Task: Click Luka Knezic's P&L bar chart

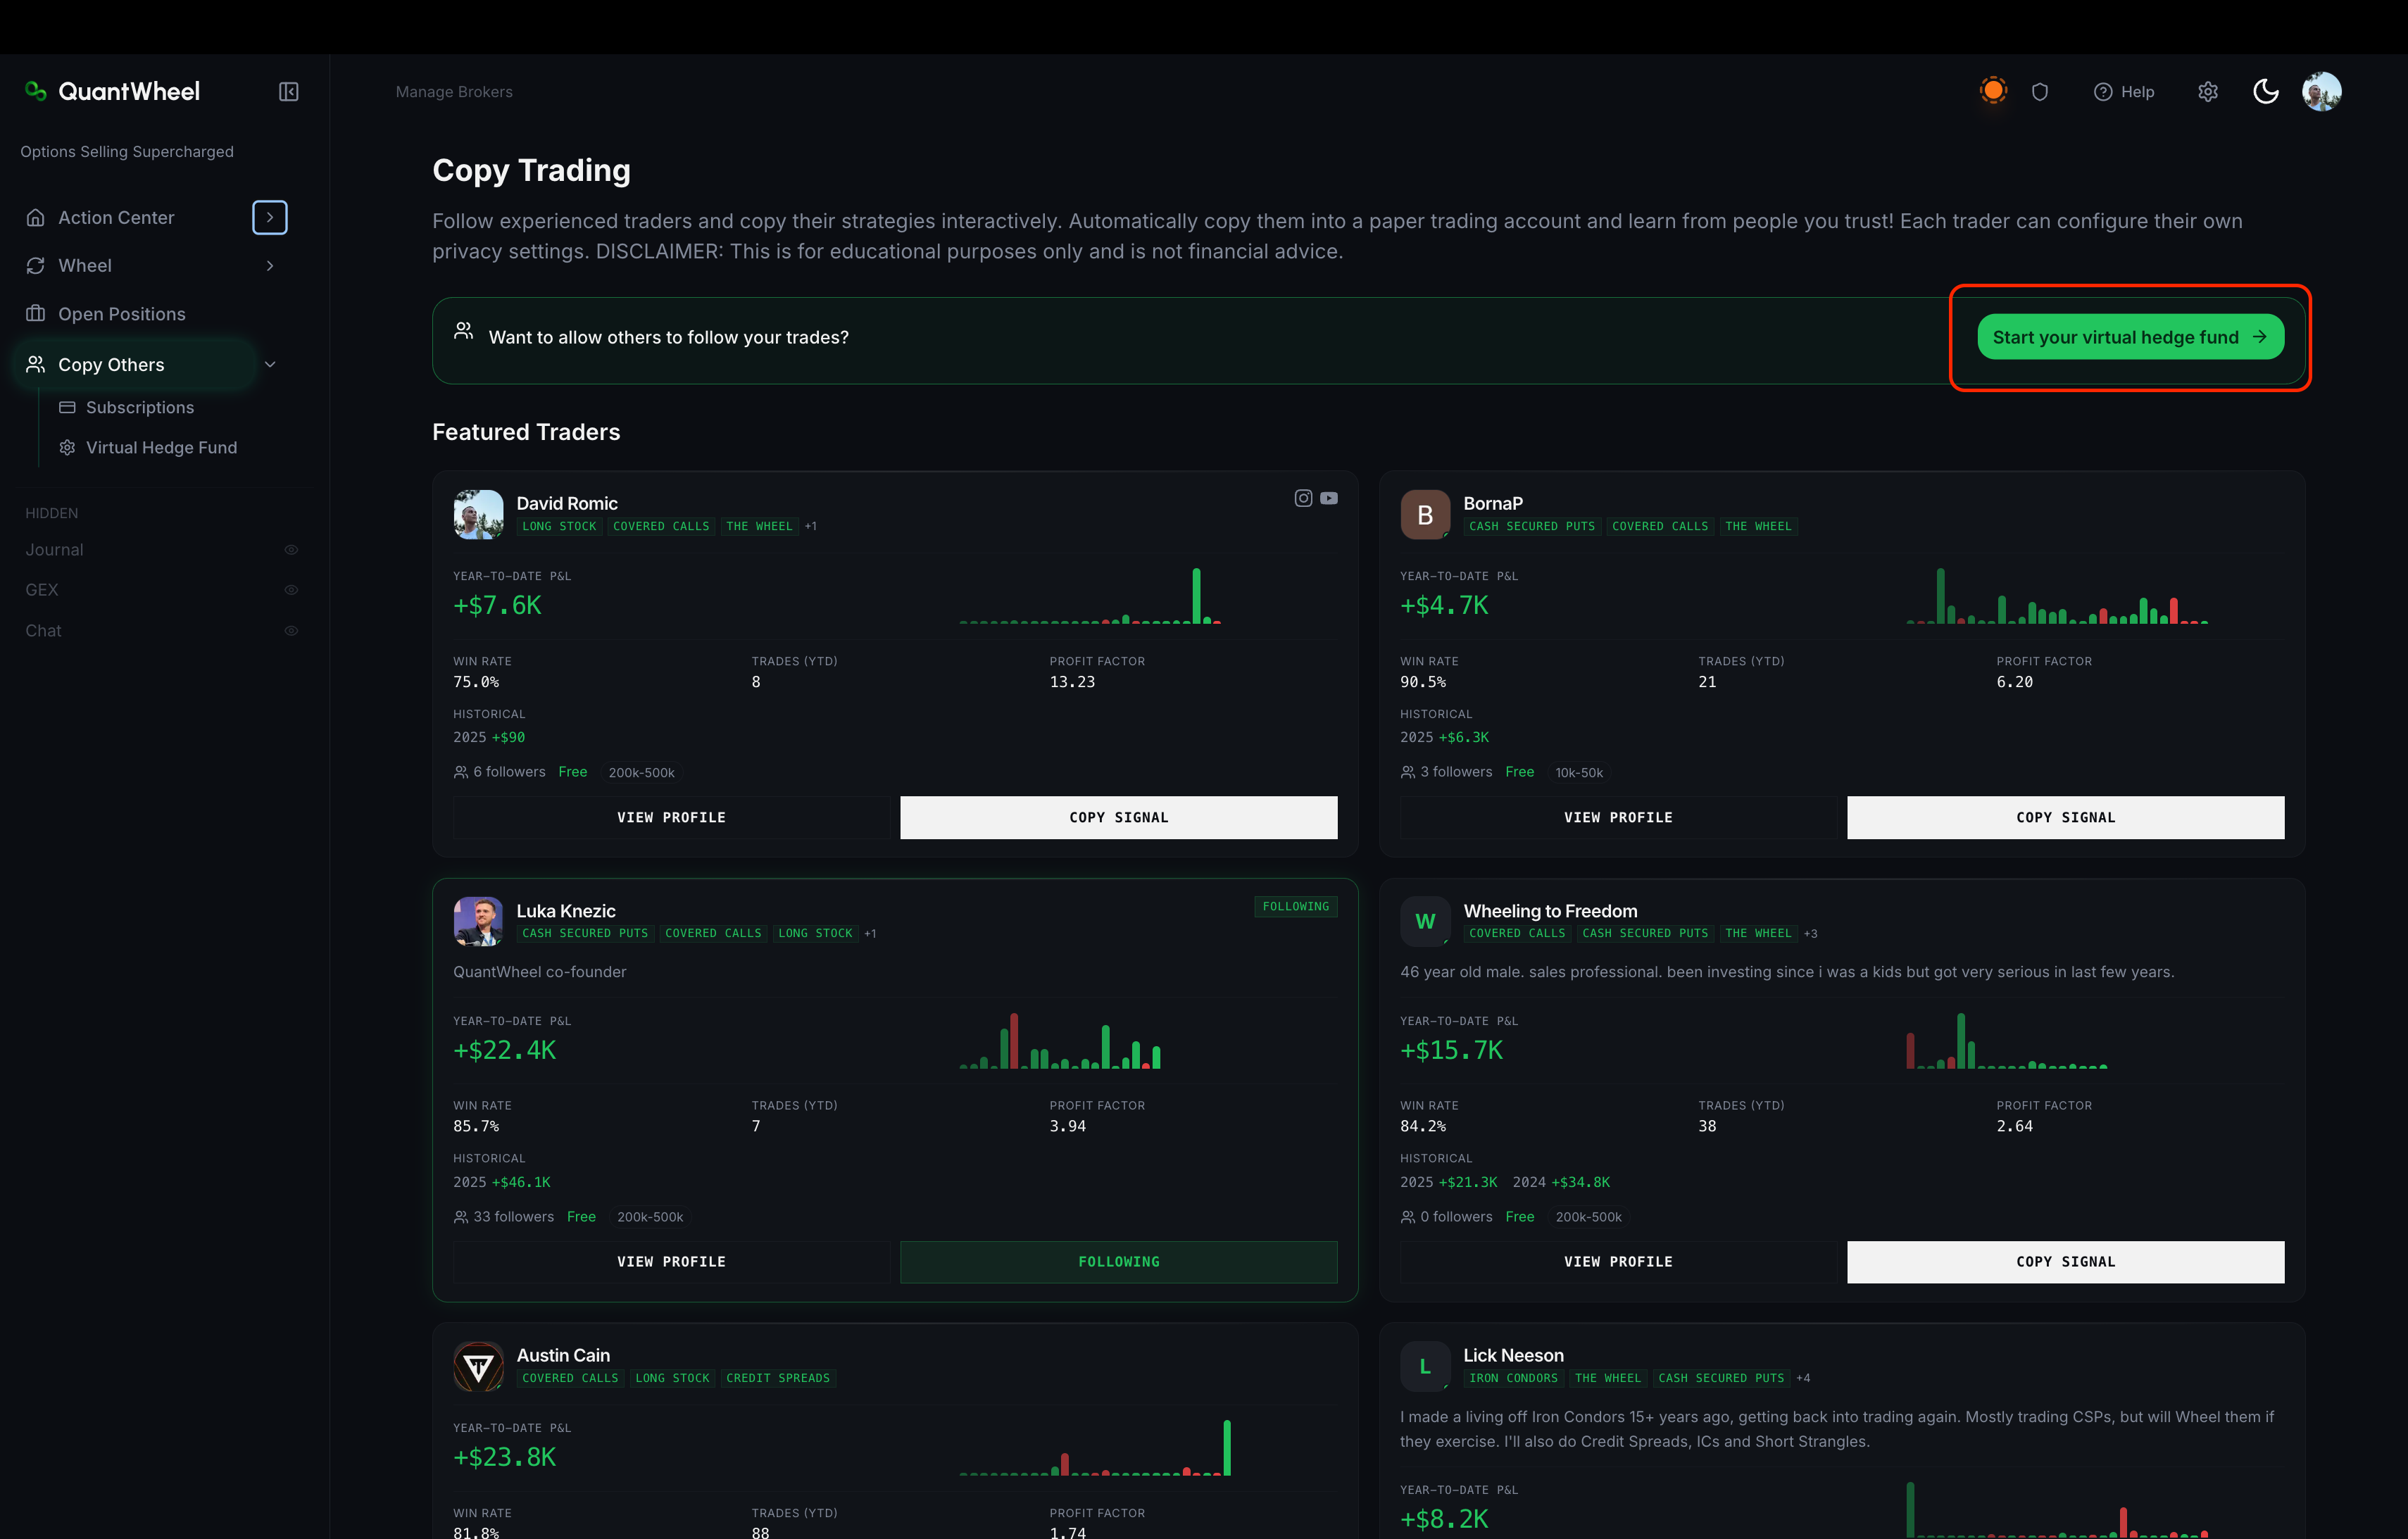Action: [1060, 1041]
